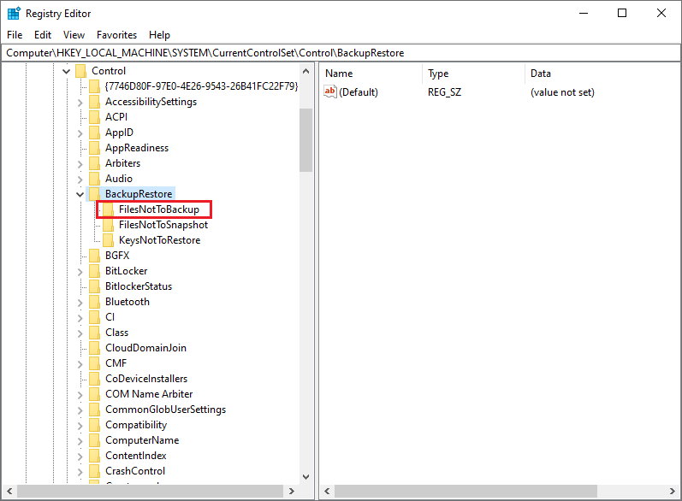The width and height of the screenshot is (682, 501).
Task: Expand the AccessibilitySettings key
Action: (80, 103)
